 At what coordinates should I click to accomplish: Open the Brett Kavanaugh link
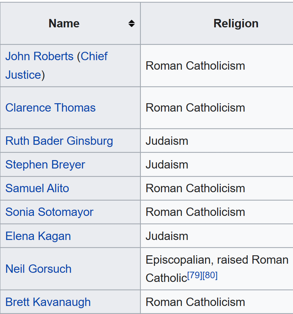coord(48,302)
